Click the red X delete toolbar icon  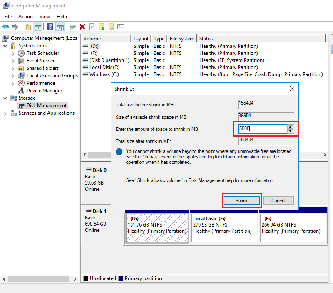(82, 27)
